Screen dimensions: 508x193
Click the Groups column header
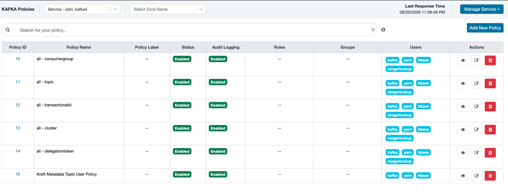[347, 47]
